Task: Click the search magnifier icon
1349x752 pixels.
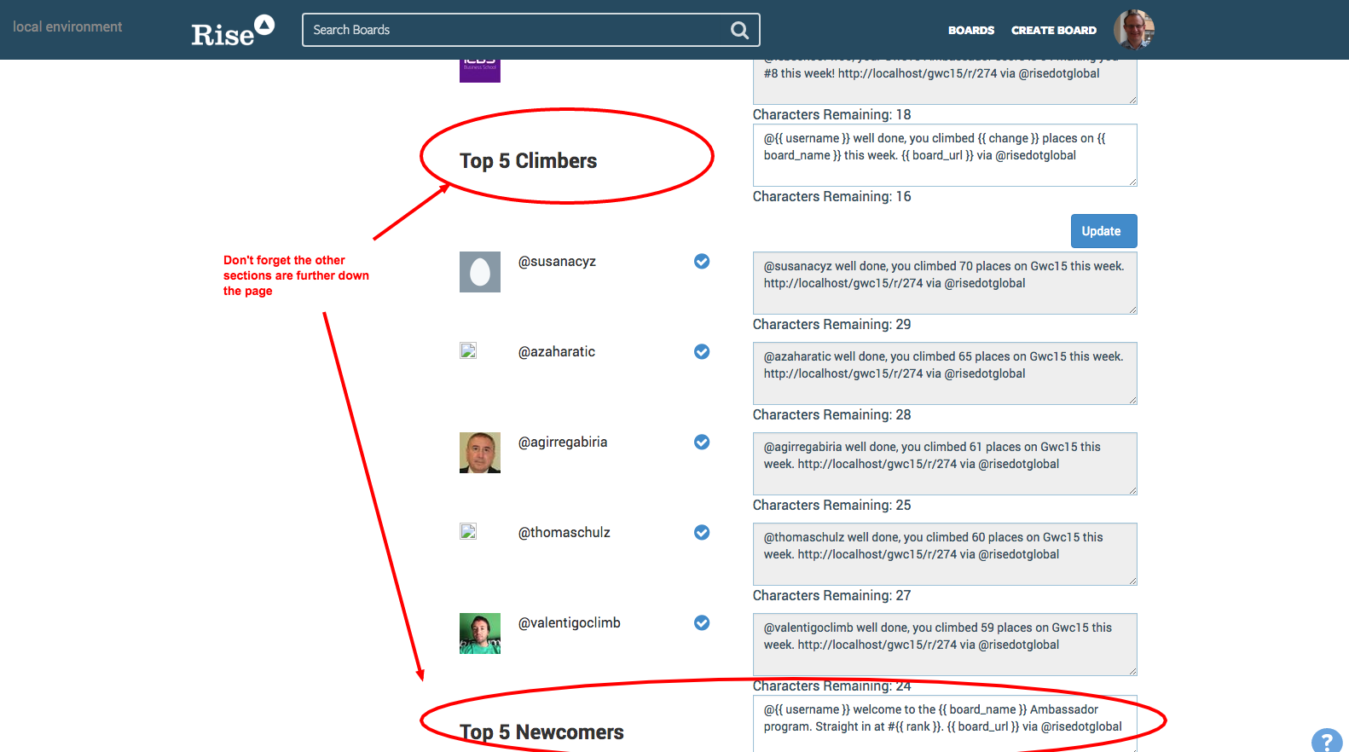Action: 739,30
